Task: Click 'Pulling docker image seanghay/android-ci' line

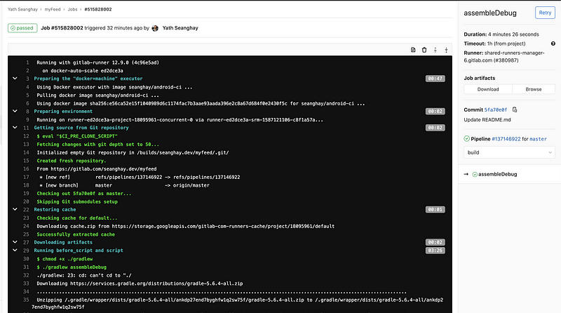Action: [97, 95]
